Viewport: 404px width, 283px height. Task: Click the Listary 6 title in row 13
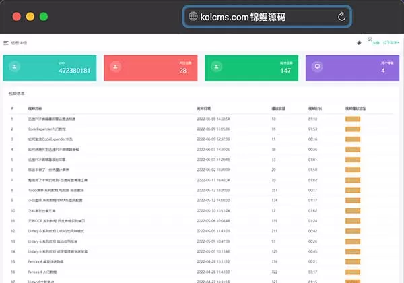(x=53, y=241)
